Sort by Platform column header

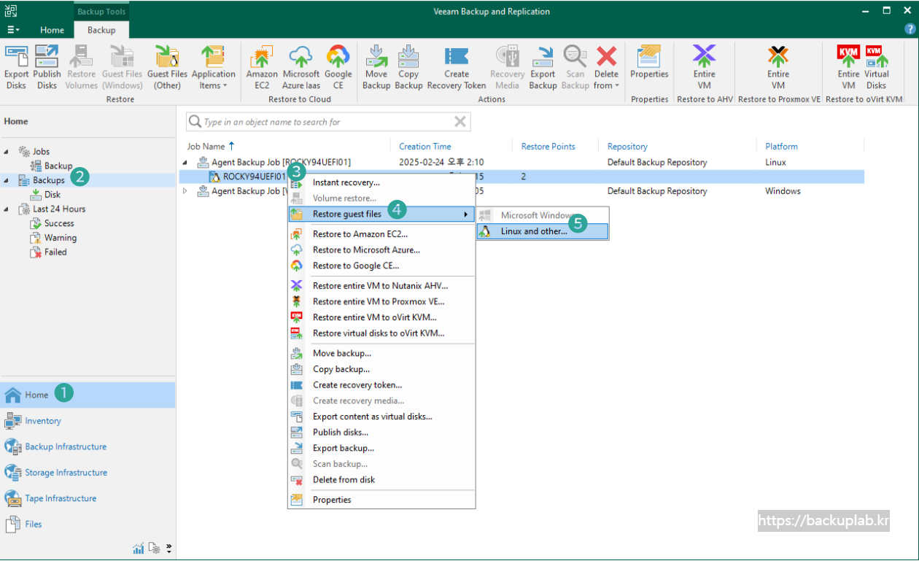(781, 146)
